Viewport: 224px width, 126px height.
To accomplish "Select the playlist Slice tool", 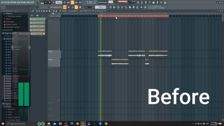I will (49, 11).
